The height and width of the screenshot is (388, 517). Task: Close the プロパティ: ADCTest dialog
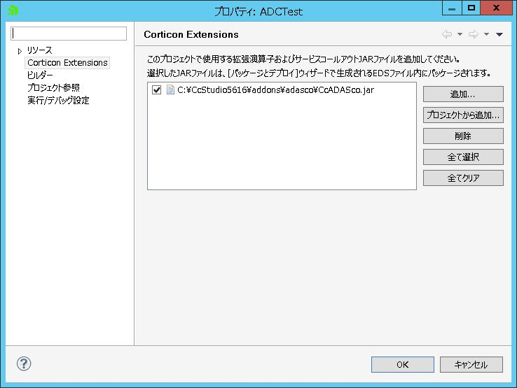click(x=496, y=8)
